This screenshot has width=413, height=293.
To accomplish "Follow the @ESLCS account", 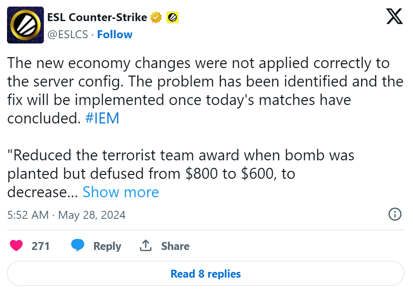I will [x=115, y=35].
